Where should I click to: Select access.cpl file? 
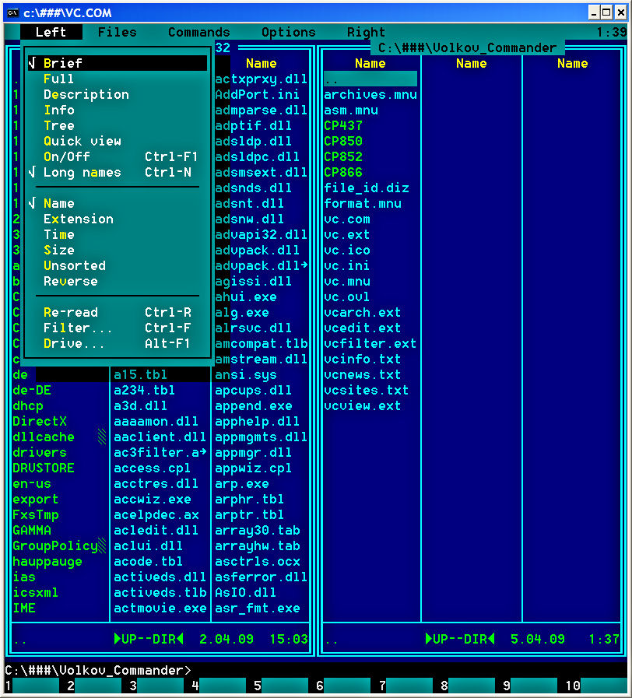[152, 468]
